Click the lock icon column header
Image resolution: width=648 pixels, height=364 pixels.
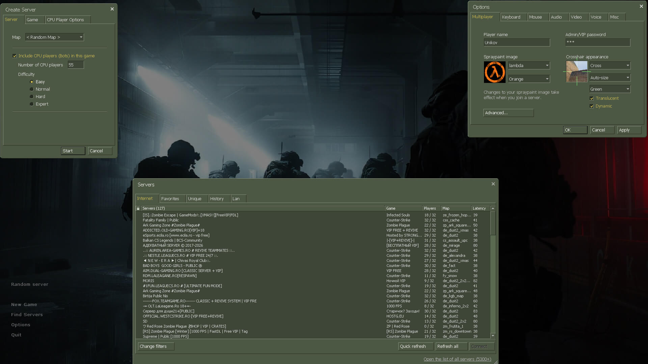pos(138,208)
